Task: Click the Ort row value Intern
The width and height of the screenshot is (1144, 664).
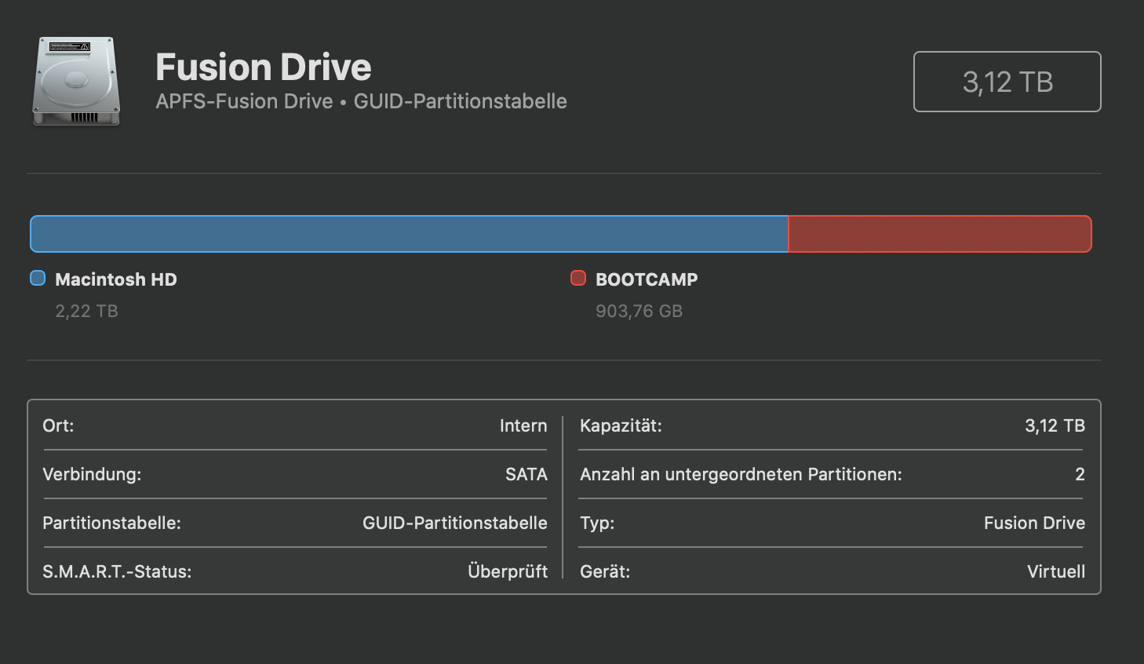Action: (523, 425)
